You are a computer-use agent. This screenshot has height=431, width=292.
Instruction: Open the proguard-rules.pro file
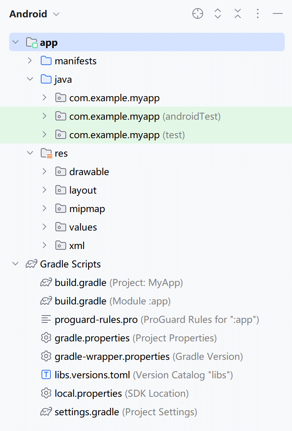point(96,320)
